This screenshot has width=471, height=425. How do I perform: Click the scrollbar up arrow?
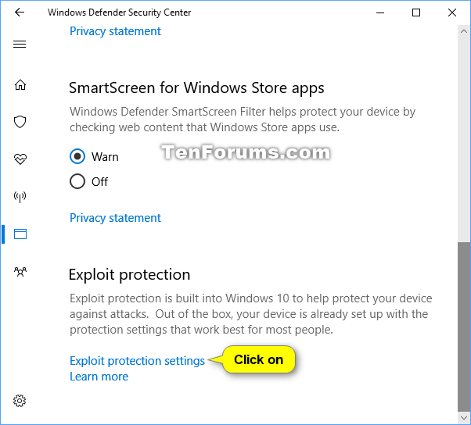coord(464,31)
